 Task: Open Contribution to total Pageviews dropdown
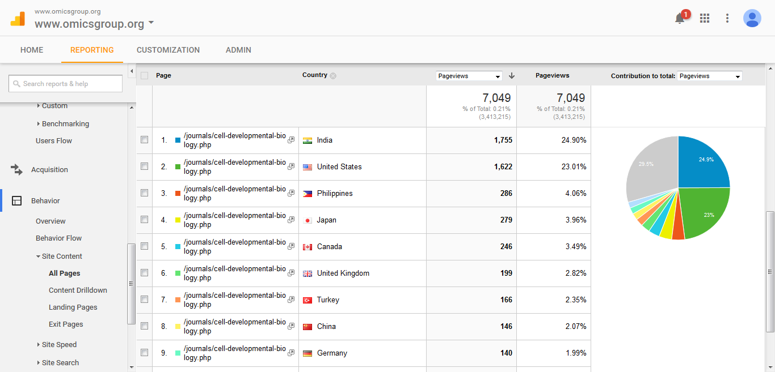[x=710, y=76]
